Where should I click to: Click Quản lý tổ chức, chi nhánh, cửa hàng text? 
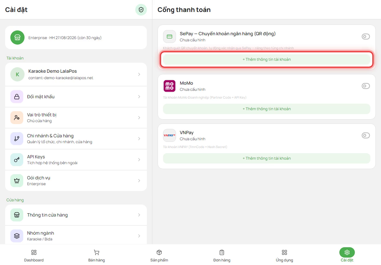tap(59, 142)
